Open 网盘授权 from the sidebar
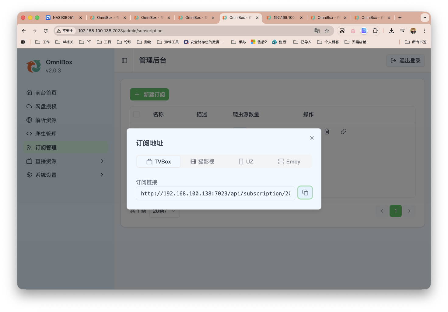Screen dimensions: 448x312 tap(45, 106)
